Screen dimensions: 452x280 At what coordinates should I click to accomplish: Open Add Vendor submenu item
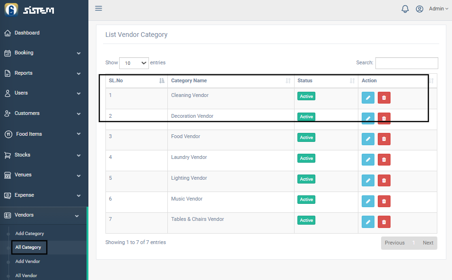point(28,261)
